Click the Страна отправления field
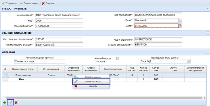The height and width of the screenshot is (106, 210). point(158,45)
